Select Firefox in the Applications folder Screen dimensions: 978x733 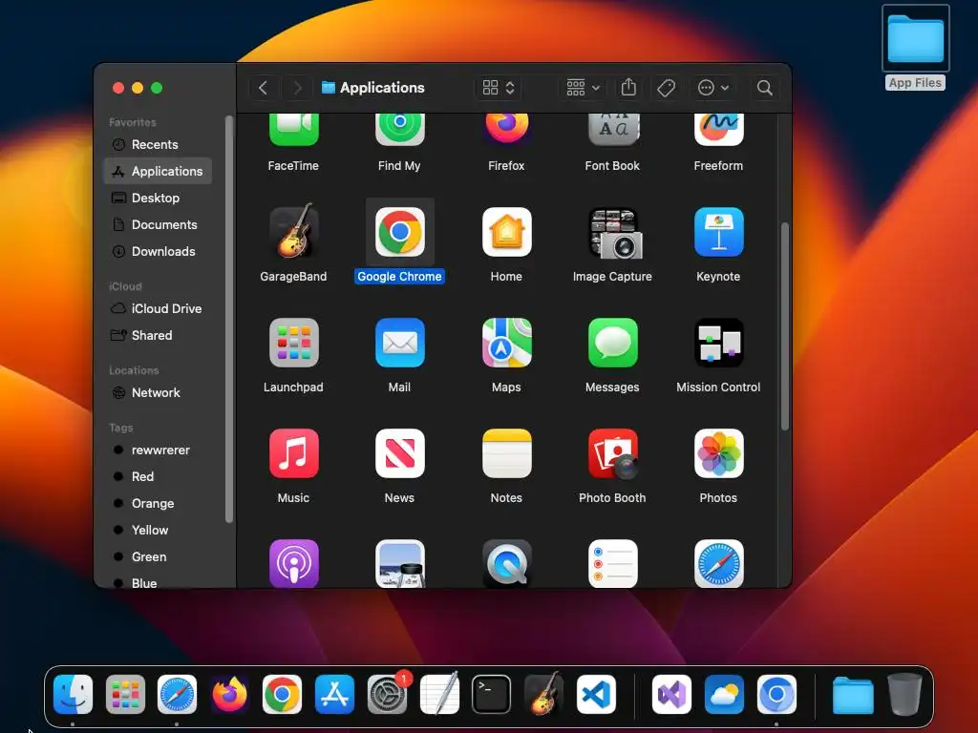[506, 129]
